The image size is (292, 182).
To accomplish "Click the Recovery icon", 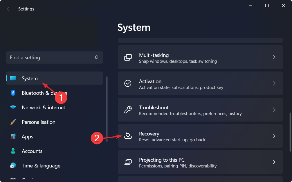I will [128, 136].
